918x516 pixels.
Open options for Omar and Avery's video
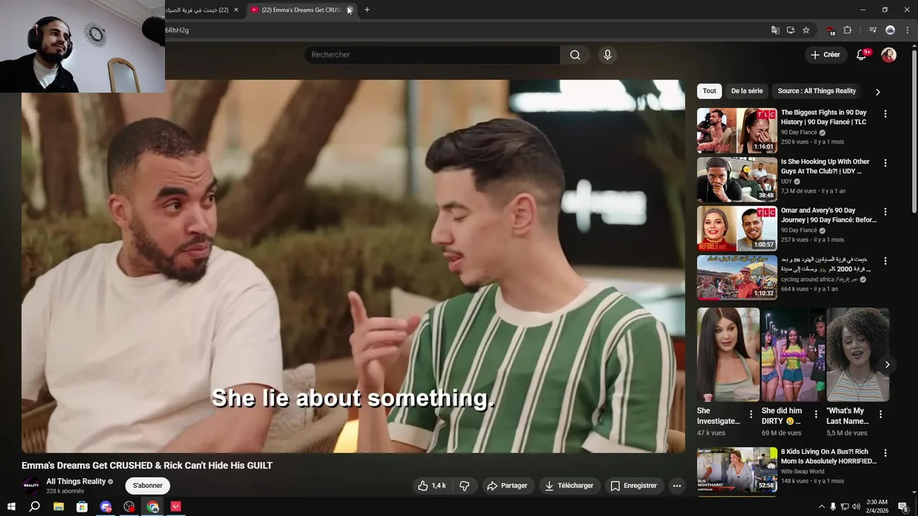click(x=885, y=212)
